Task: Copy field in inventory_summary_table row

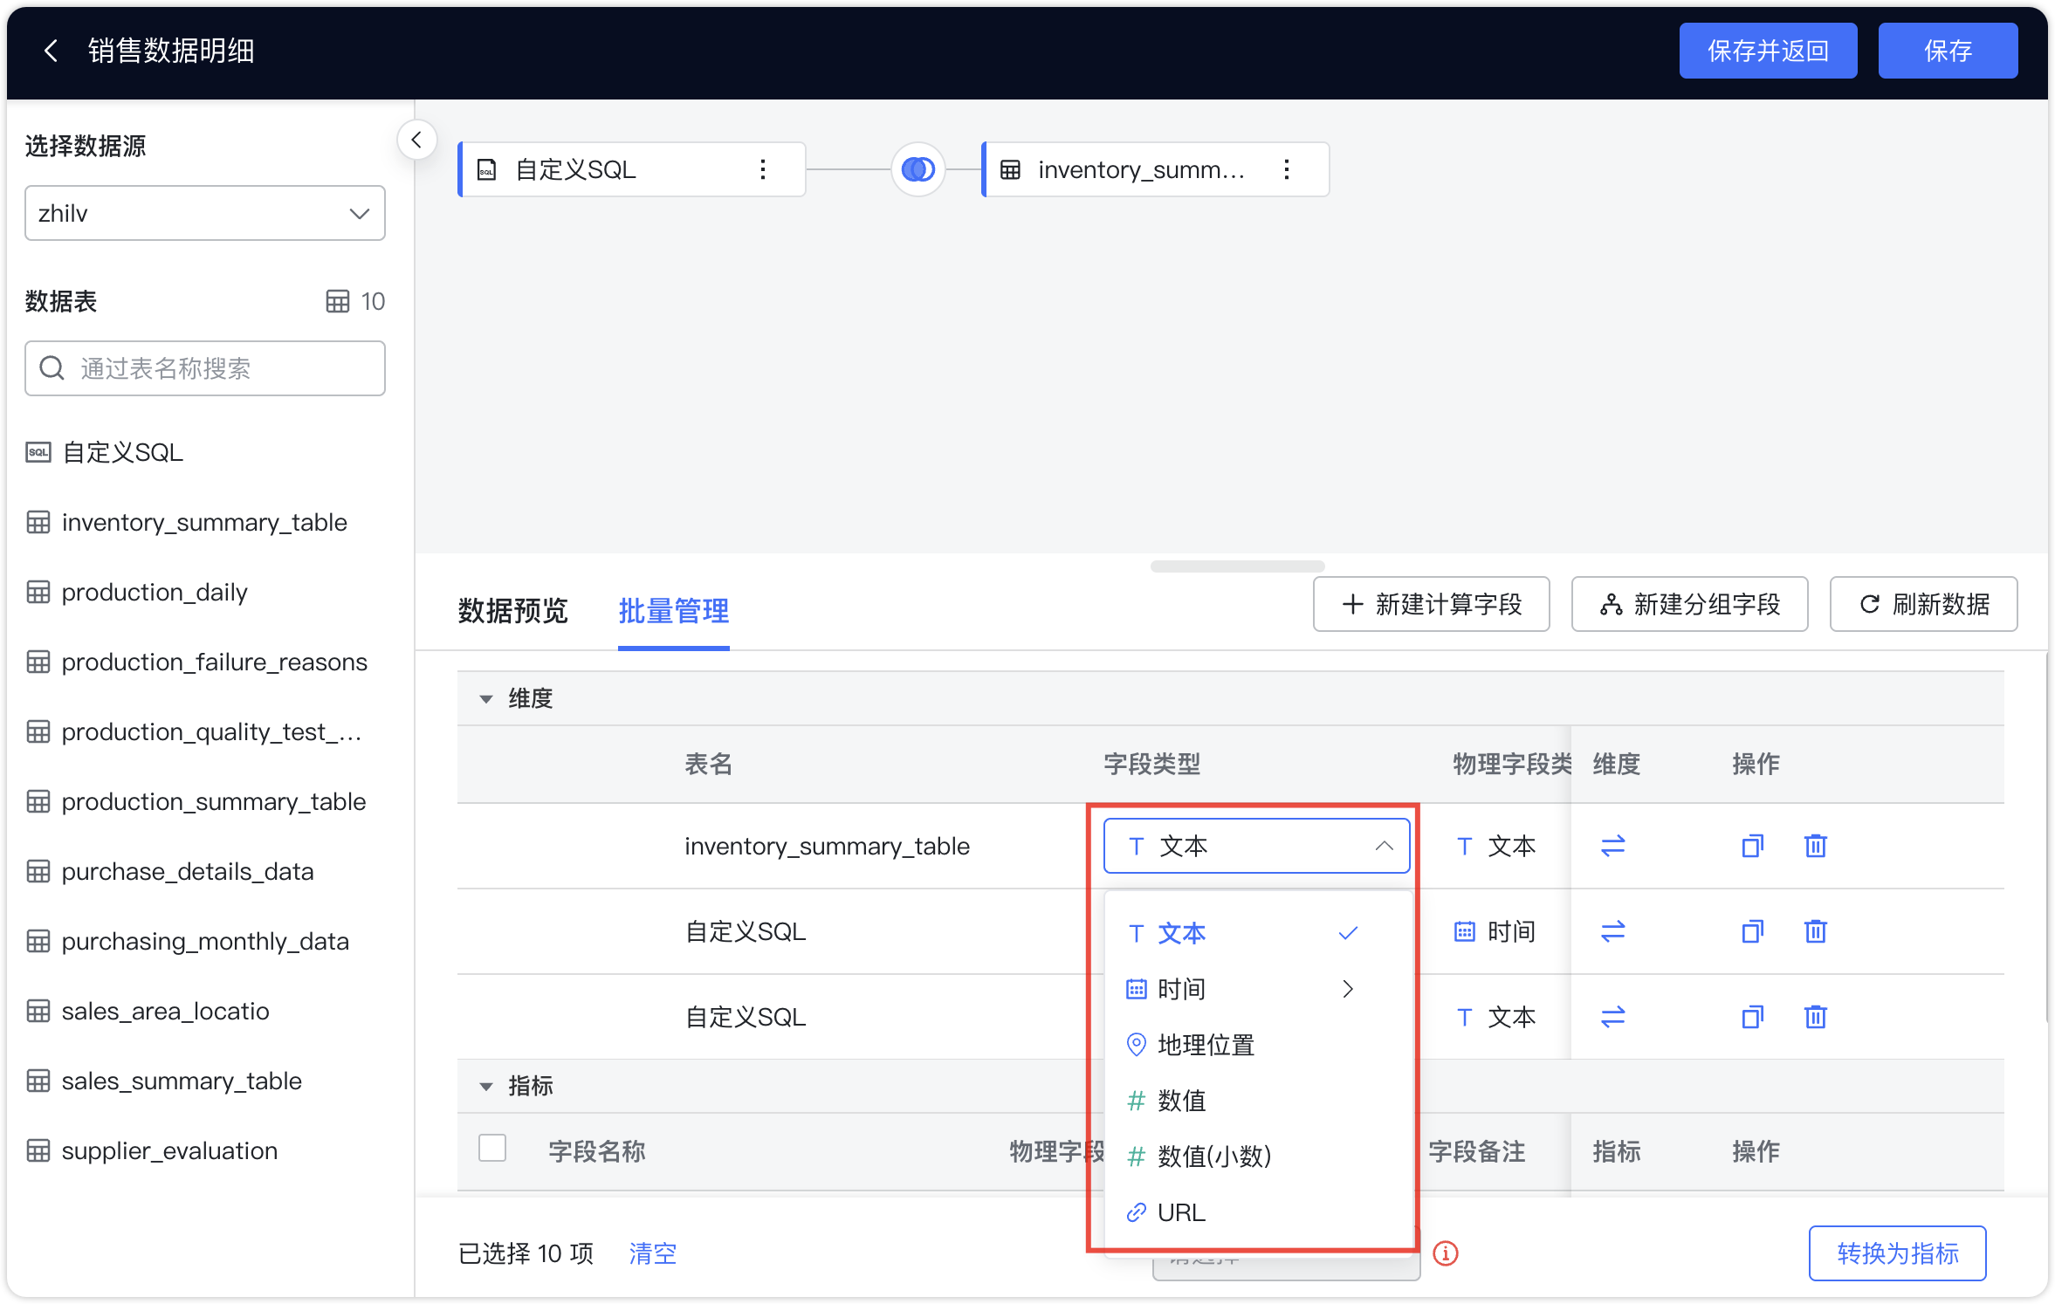Action: 1752,845
